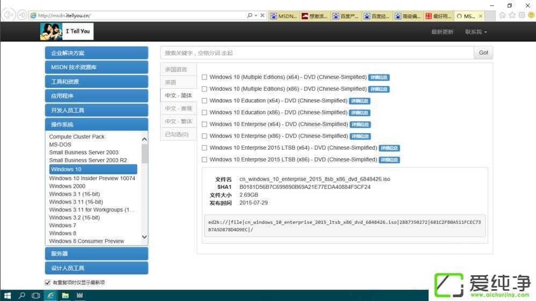The width and height of the screenshot is (536, 301).
Task: Check Windows 10 Education (x64) DVD checkbox
Action: pyautogui.click(x=204, y=101)
